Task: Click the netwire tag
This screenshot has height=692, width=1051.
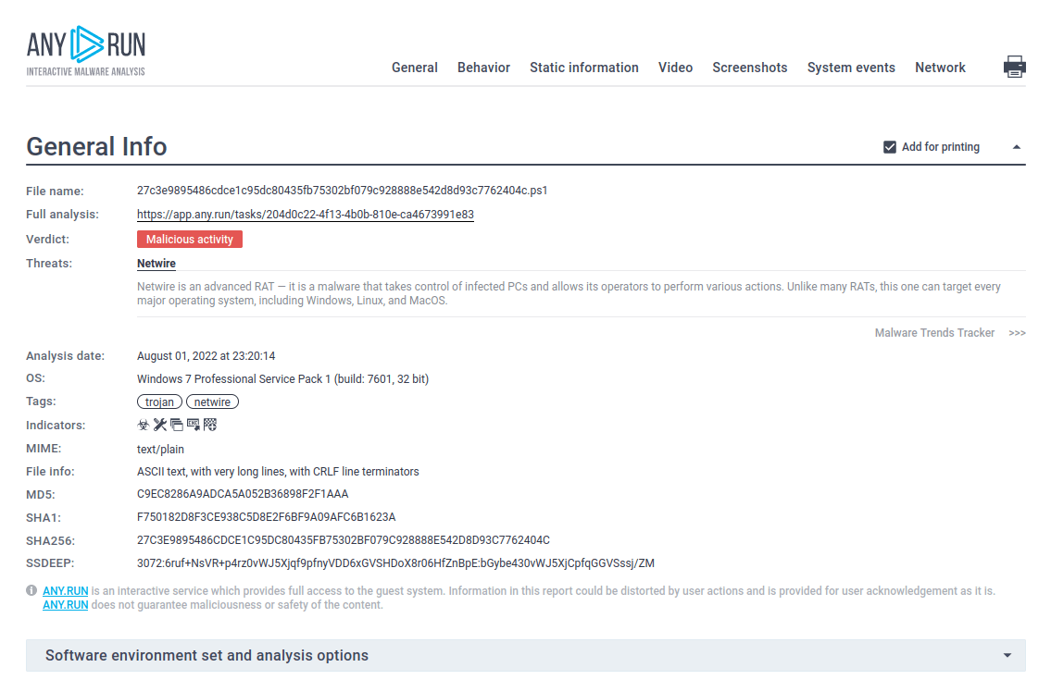Action: pos(212,402)
